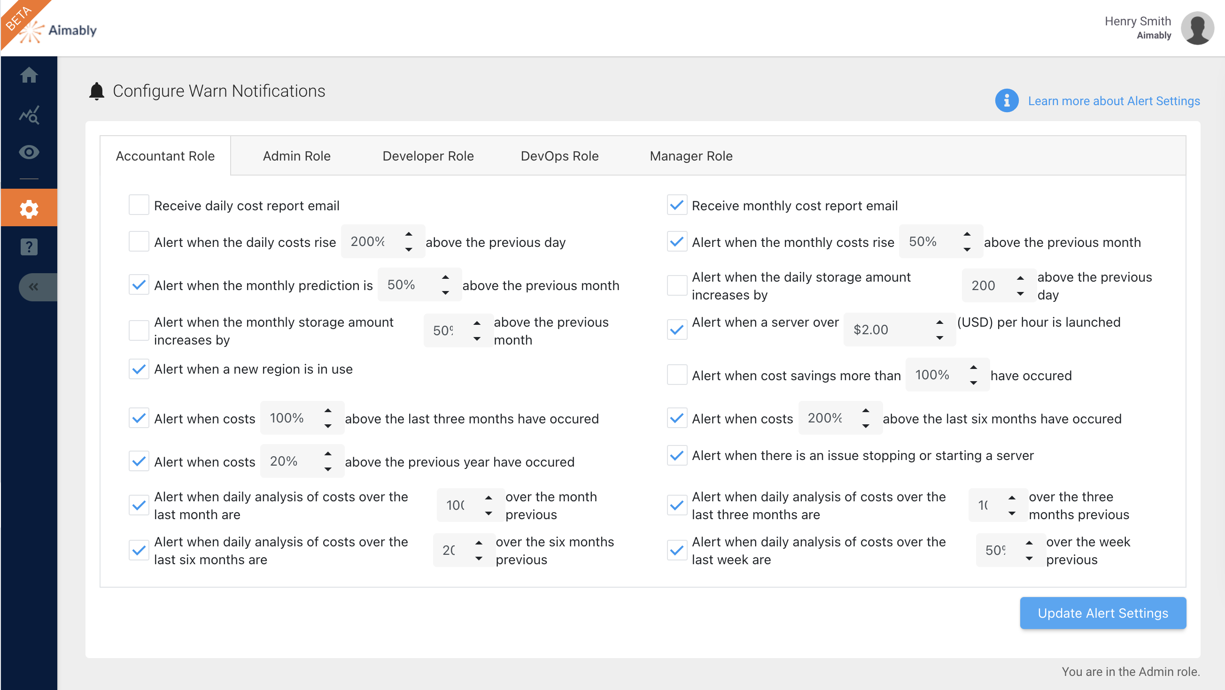Uncheck issue stopping or starting server alert
Viewport: 1225px width, 690px height.
pyautogui.click(x=677, y=455)
